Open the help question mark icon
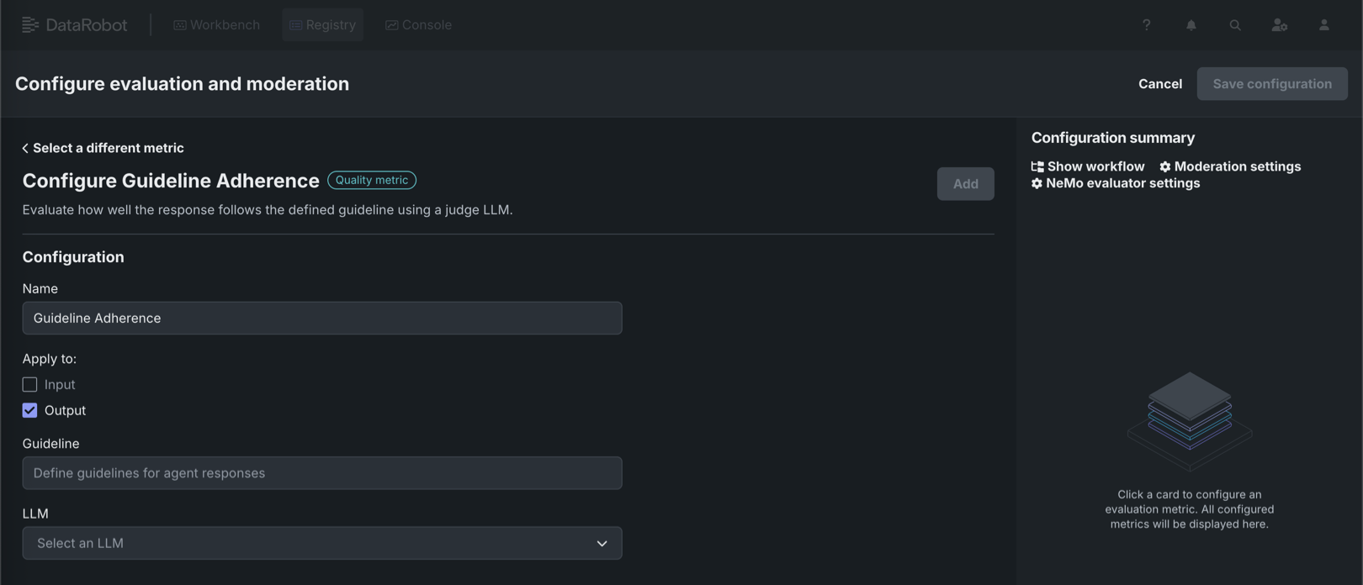 (1146, 25)
